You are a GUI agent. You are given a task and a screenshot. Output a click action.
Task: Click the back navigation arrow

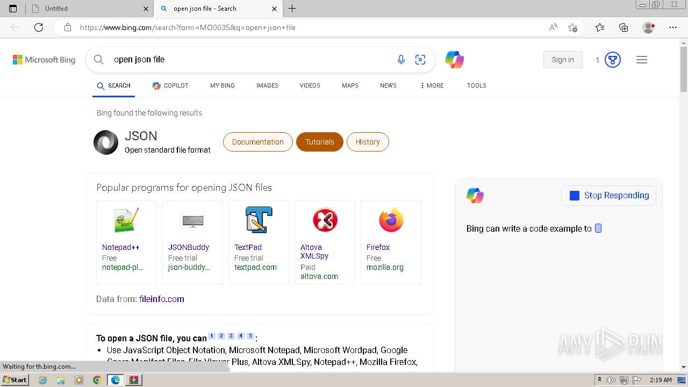15,27
